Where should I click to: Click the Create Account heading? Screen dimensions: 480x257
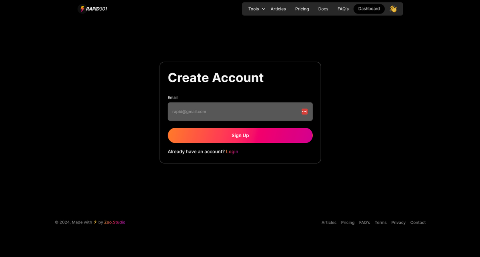216,77
